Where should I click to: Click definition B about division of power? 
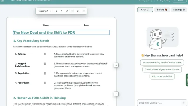80,65
